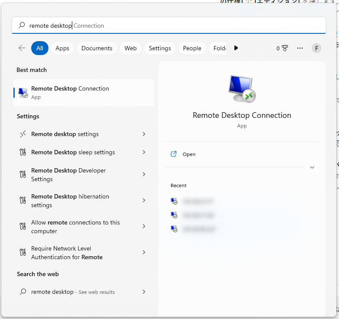The image size is (339, 319).
Task: Open the rewards trophy points icon
Action: coord(285,48)
